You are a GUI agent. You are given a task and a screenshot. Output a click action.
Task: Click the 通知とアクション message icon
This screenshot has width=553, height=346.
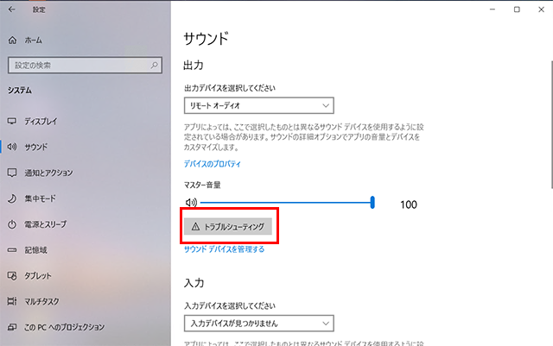pos(12,173)
